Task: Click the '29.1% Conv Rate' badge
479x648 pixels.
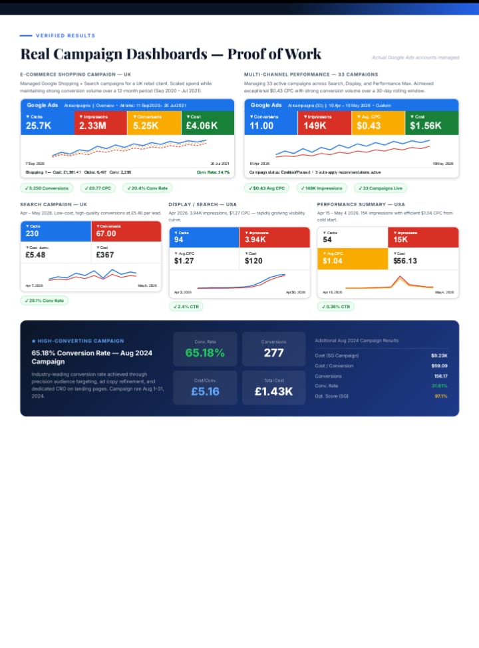Action: coord(44,301)
